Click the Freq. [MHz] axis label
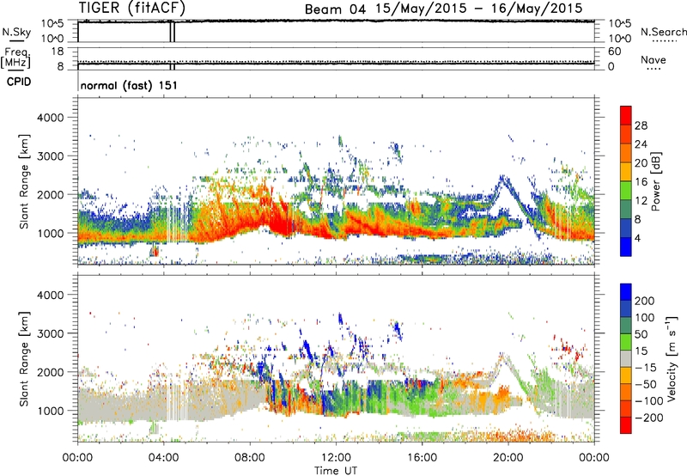This screenshot has width=687, height=476. point(15,58)
